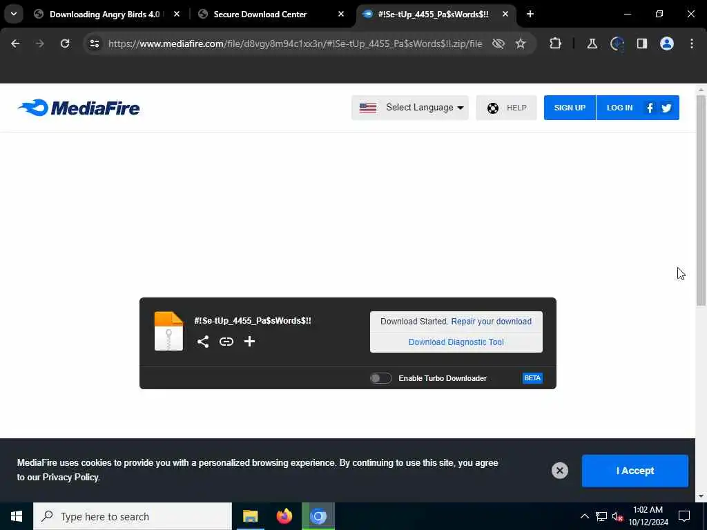Image resolution: width=707 pixels, height=530 pixels.
Task: Select the #!Se-tUp_4455 MediaFire tab
Action: pyautogui.click(x=434, y=14)
